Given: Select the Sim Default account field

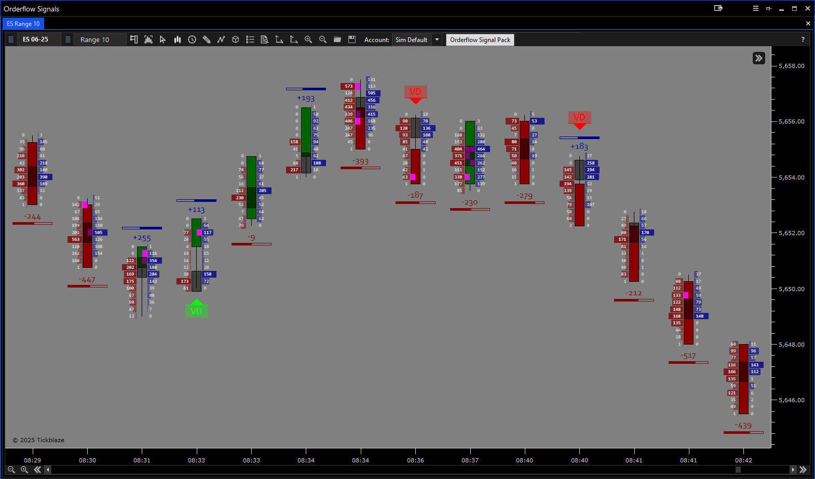Looking at the screenshot, I should tap(412, 39).
